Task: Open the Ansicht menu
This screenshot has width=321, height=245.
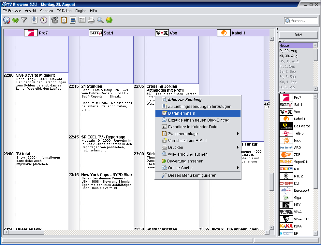Action: coord(31,11)
